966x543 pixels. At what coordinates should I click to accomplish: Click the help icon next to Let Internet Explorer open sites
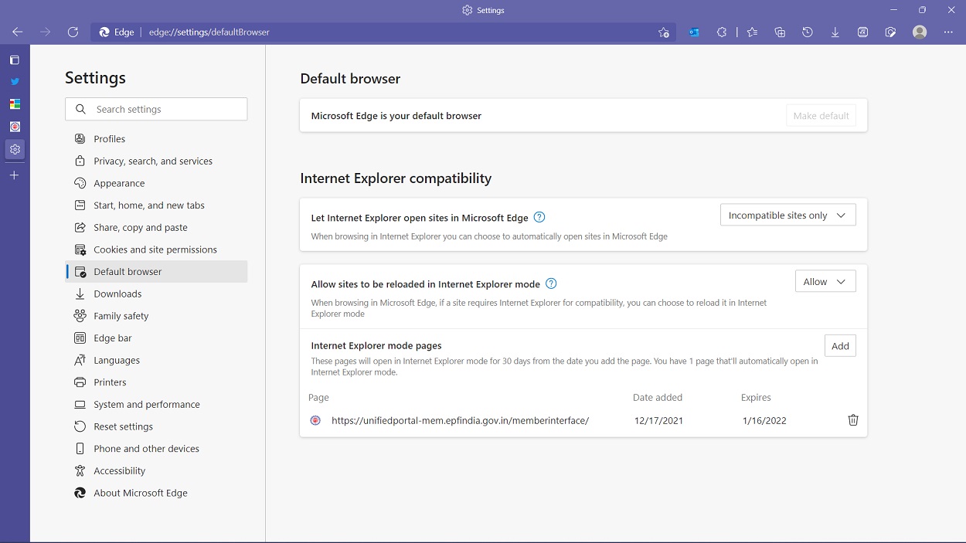[539, 218]
